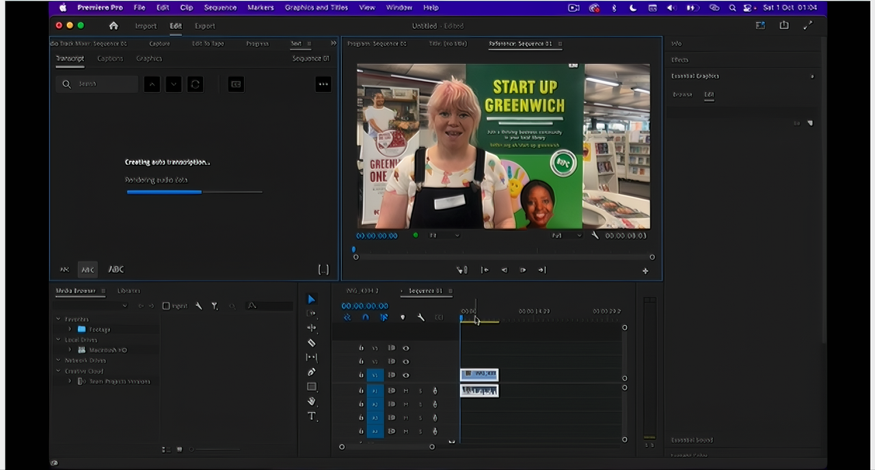This screenshot has height=470, width=875.
Task: Select the Slip tool
Action: [312, 357]
